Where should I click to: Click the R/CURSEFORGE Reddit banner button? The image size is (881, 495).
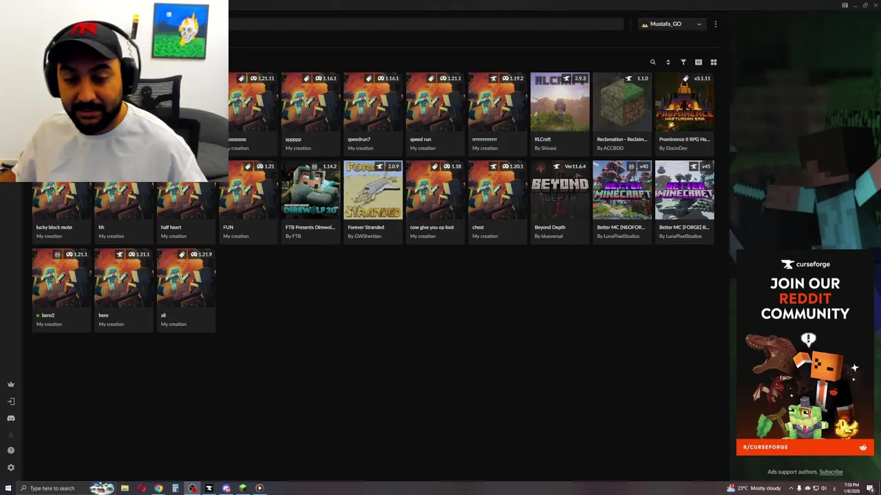[x=805, y=447]
